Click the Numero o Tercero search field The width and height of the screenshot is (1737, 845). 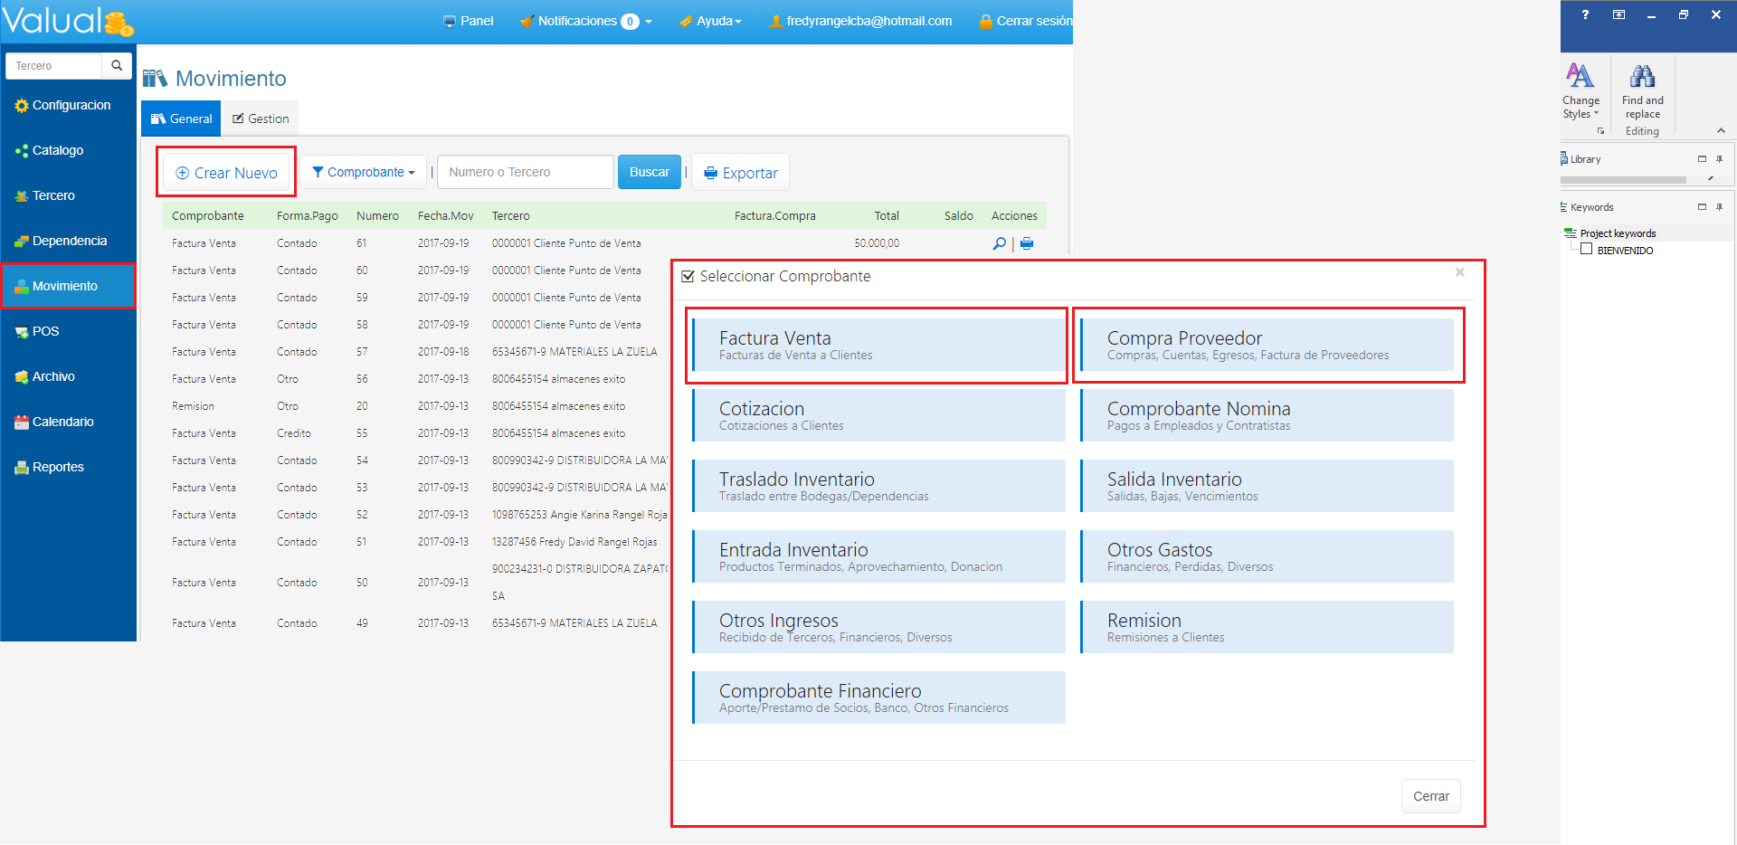click(x=525, y=172)
